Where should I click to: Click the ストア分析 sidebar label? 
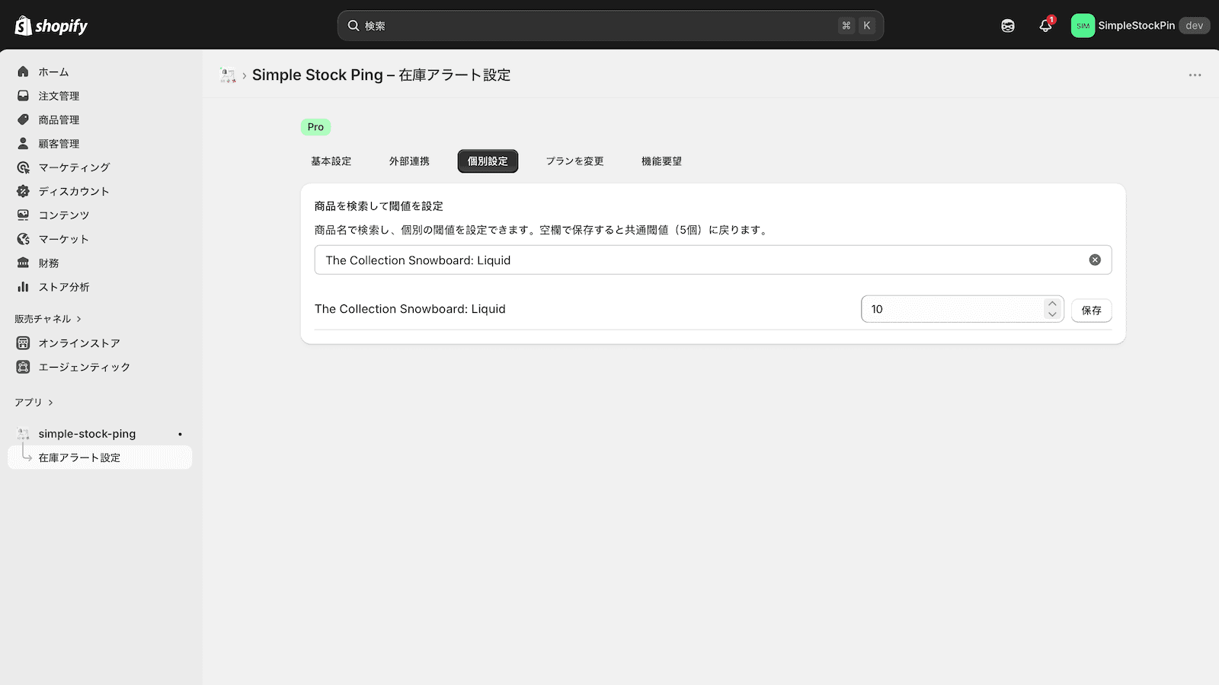pos(64,287)
